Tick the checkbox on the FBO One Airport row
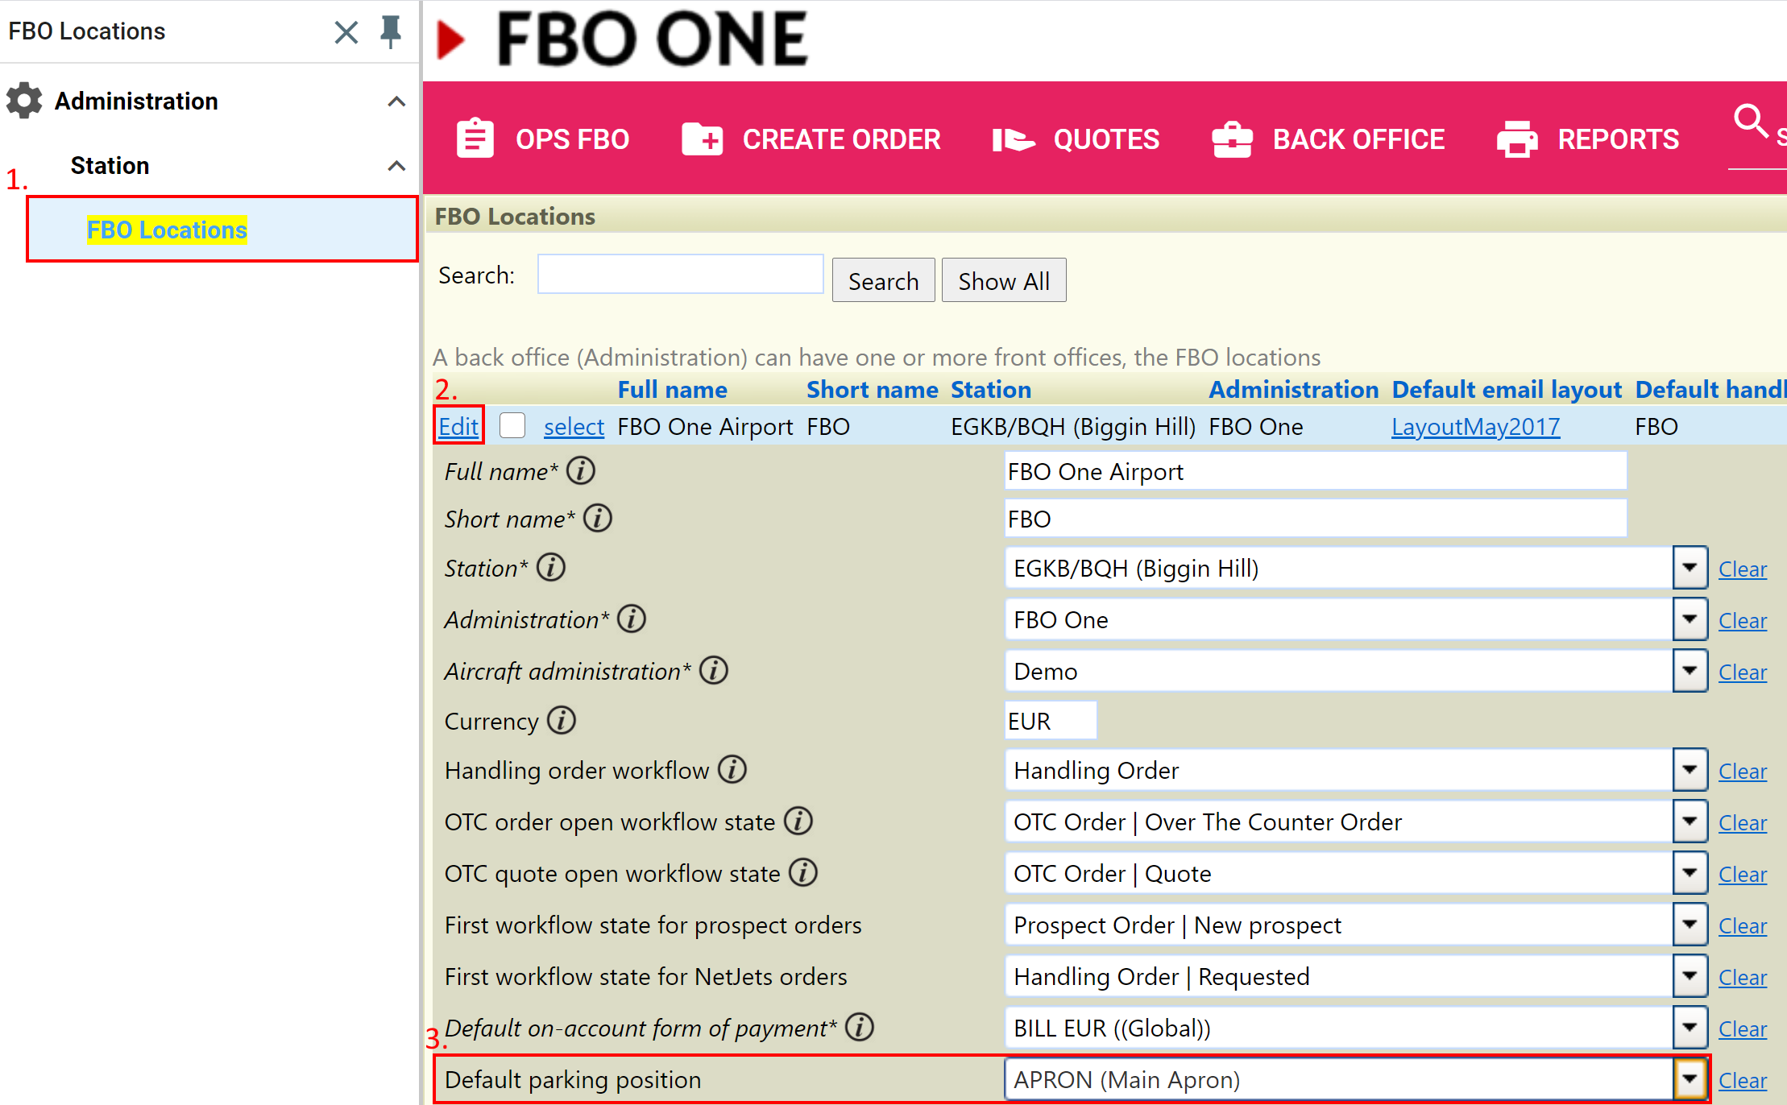This screenshot has width=1787, height=1105. [512, 425]
